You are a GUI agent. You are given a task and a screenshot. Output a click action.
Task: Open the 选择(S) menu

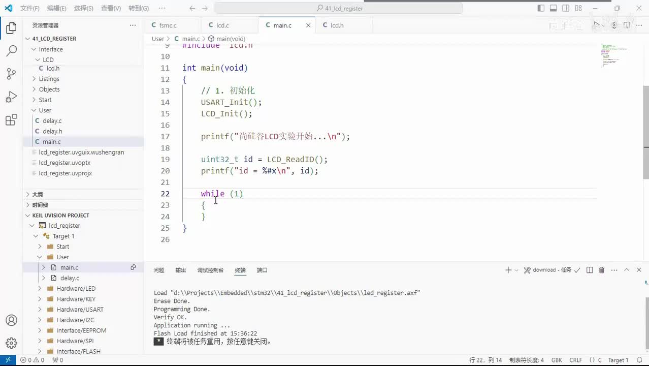(x=84, y=8)
